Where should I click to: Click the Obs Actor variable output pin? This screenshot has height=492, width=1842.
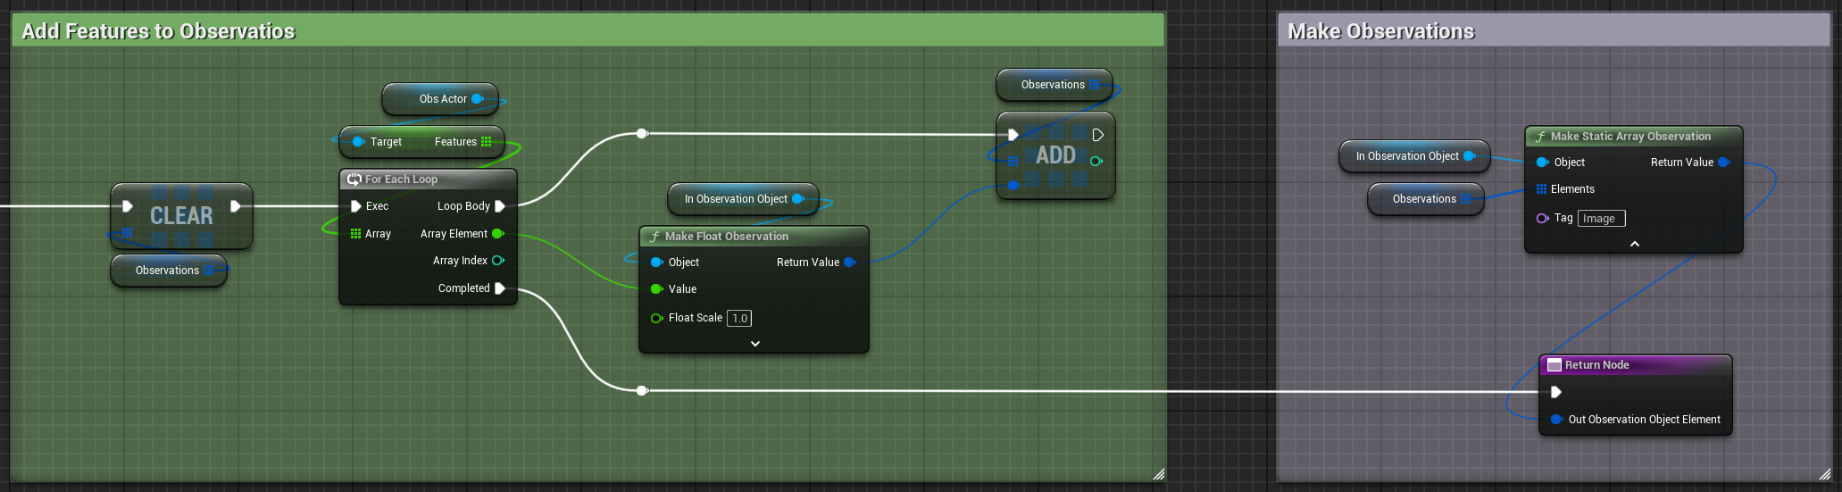click(x=477, y=99)
